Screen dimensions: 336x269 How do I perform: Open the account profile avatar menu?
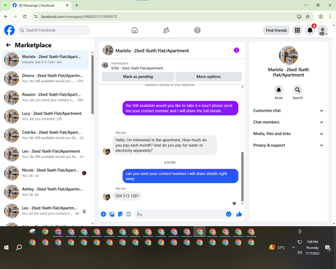(323, 30)
